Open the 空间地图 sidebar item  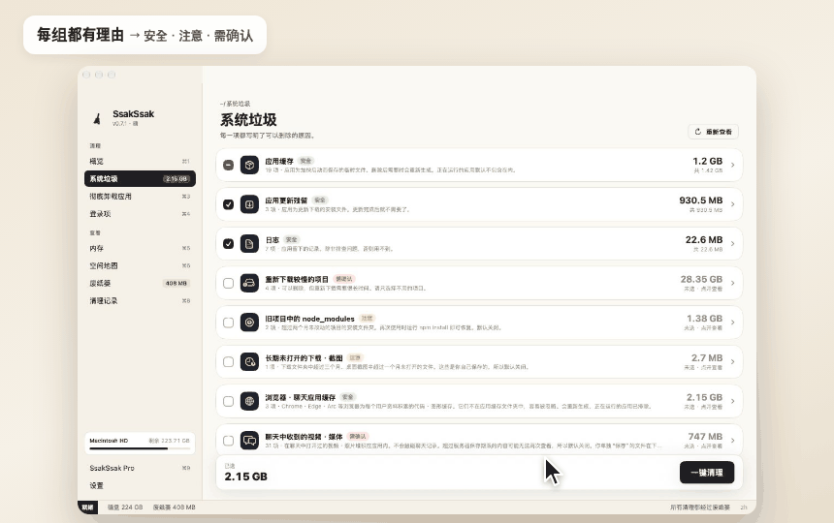point(140,265)
